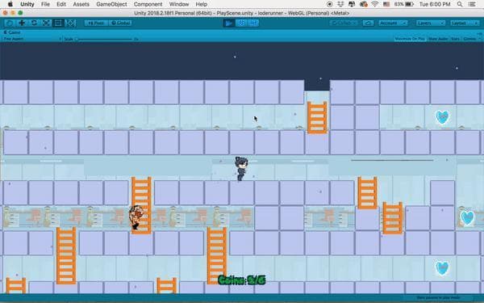
Task: Click the gray-haired player character
Action: pos(241,169)
